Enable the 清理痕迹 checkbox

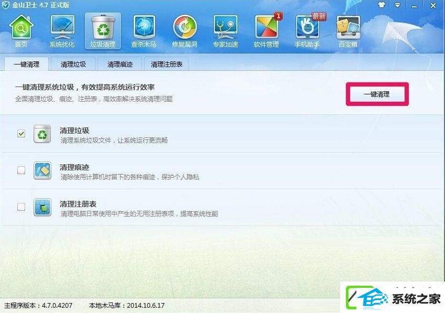click(x=21, y=170)
